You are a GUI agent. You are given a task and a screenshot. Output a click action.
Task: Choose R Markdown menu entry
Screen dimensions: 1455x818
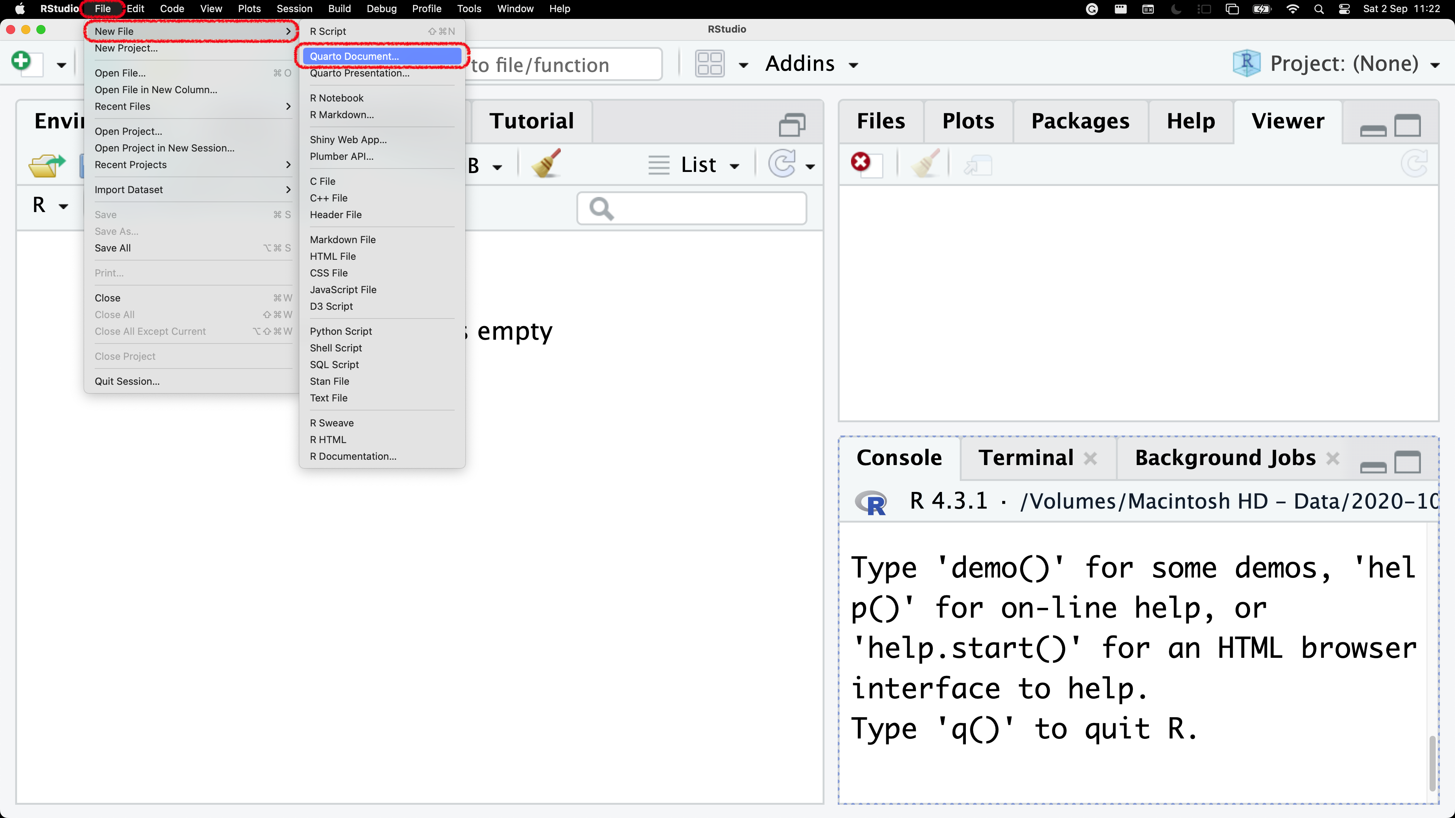(342, 115)
